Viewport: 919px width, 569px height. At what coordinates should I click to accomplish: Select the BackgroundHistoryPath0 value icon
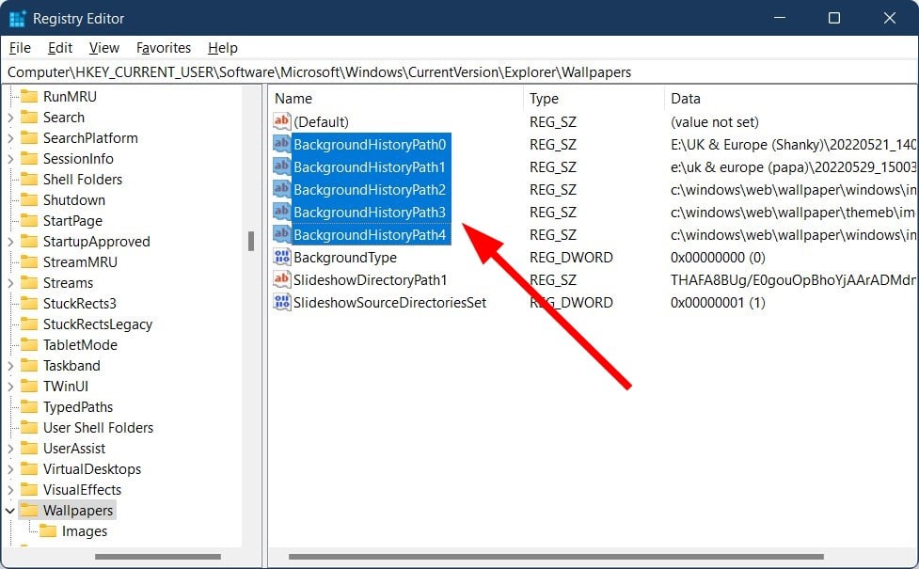pos(282,144)
